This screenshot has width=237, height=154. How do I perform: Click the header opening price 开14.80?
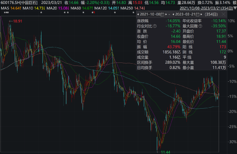119,3
